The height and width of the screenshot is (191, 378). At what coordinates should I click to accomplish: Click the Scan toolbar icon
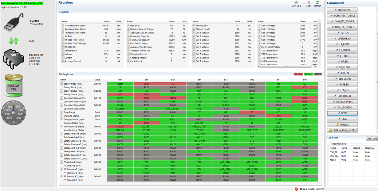coord(309,2)
